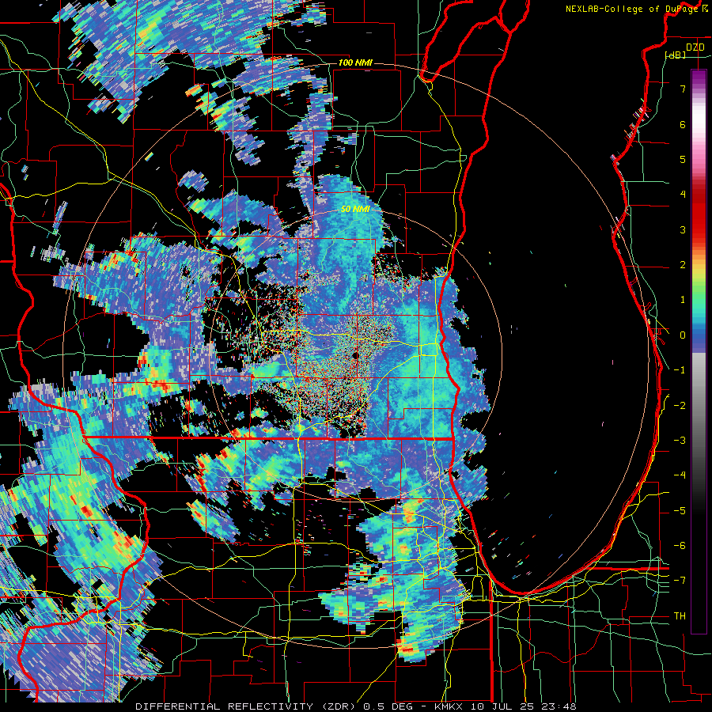This screenshot has width=712, height=712.
Task: Click the "5" value on the color scale
Action: (683, 159)
